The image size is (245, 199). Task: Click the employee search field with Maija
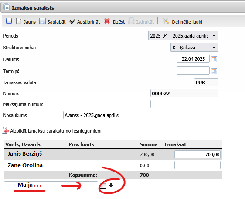click(51, 185)
